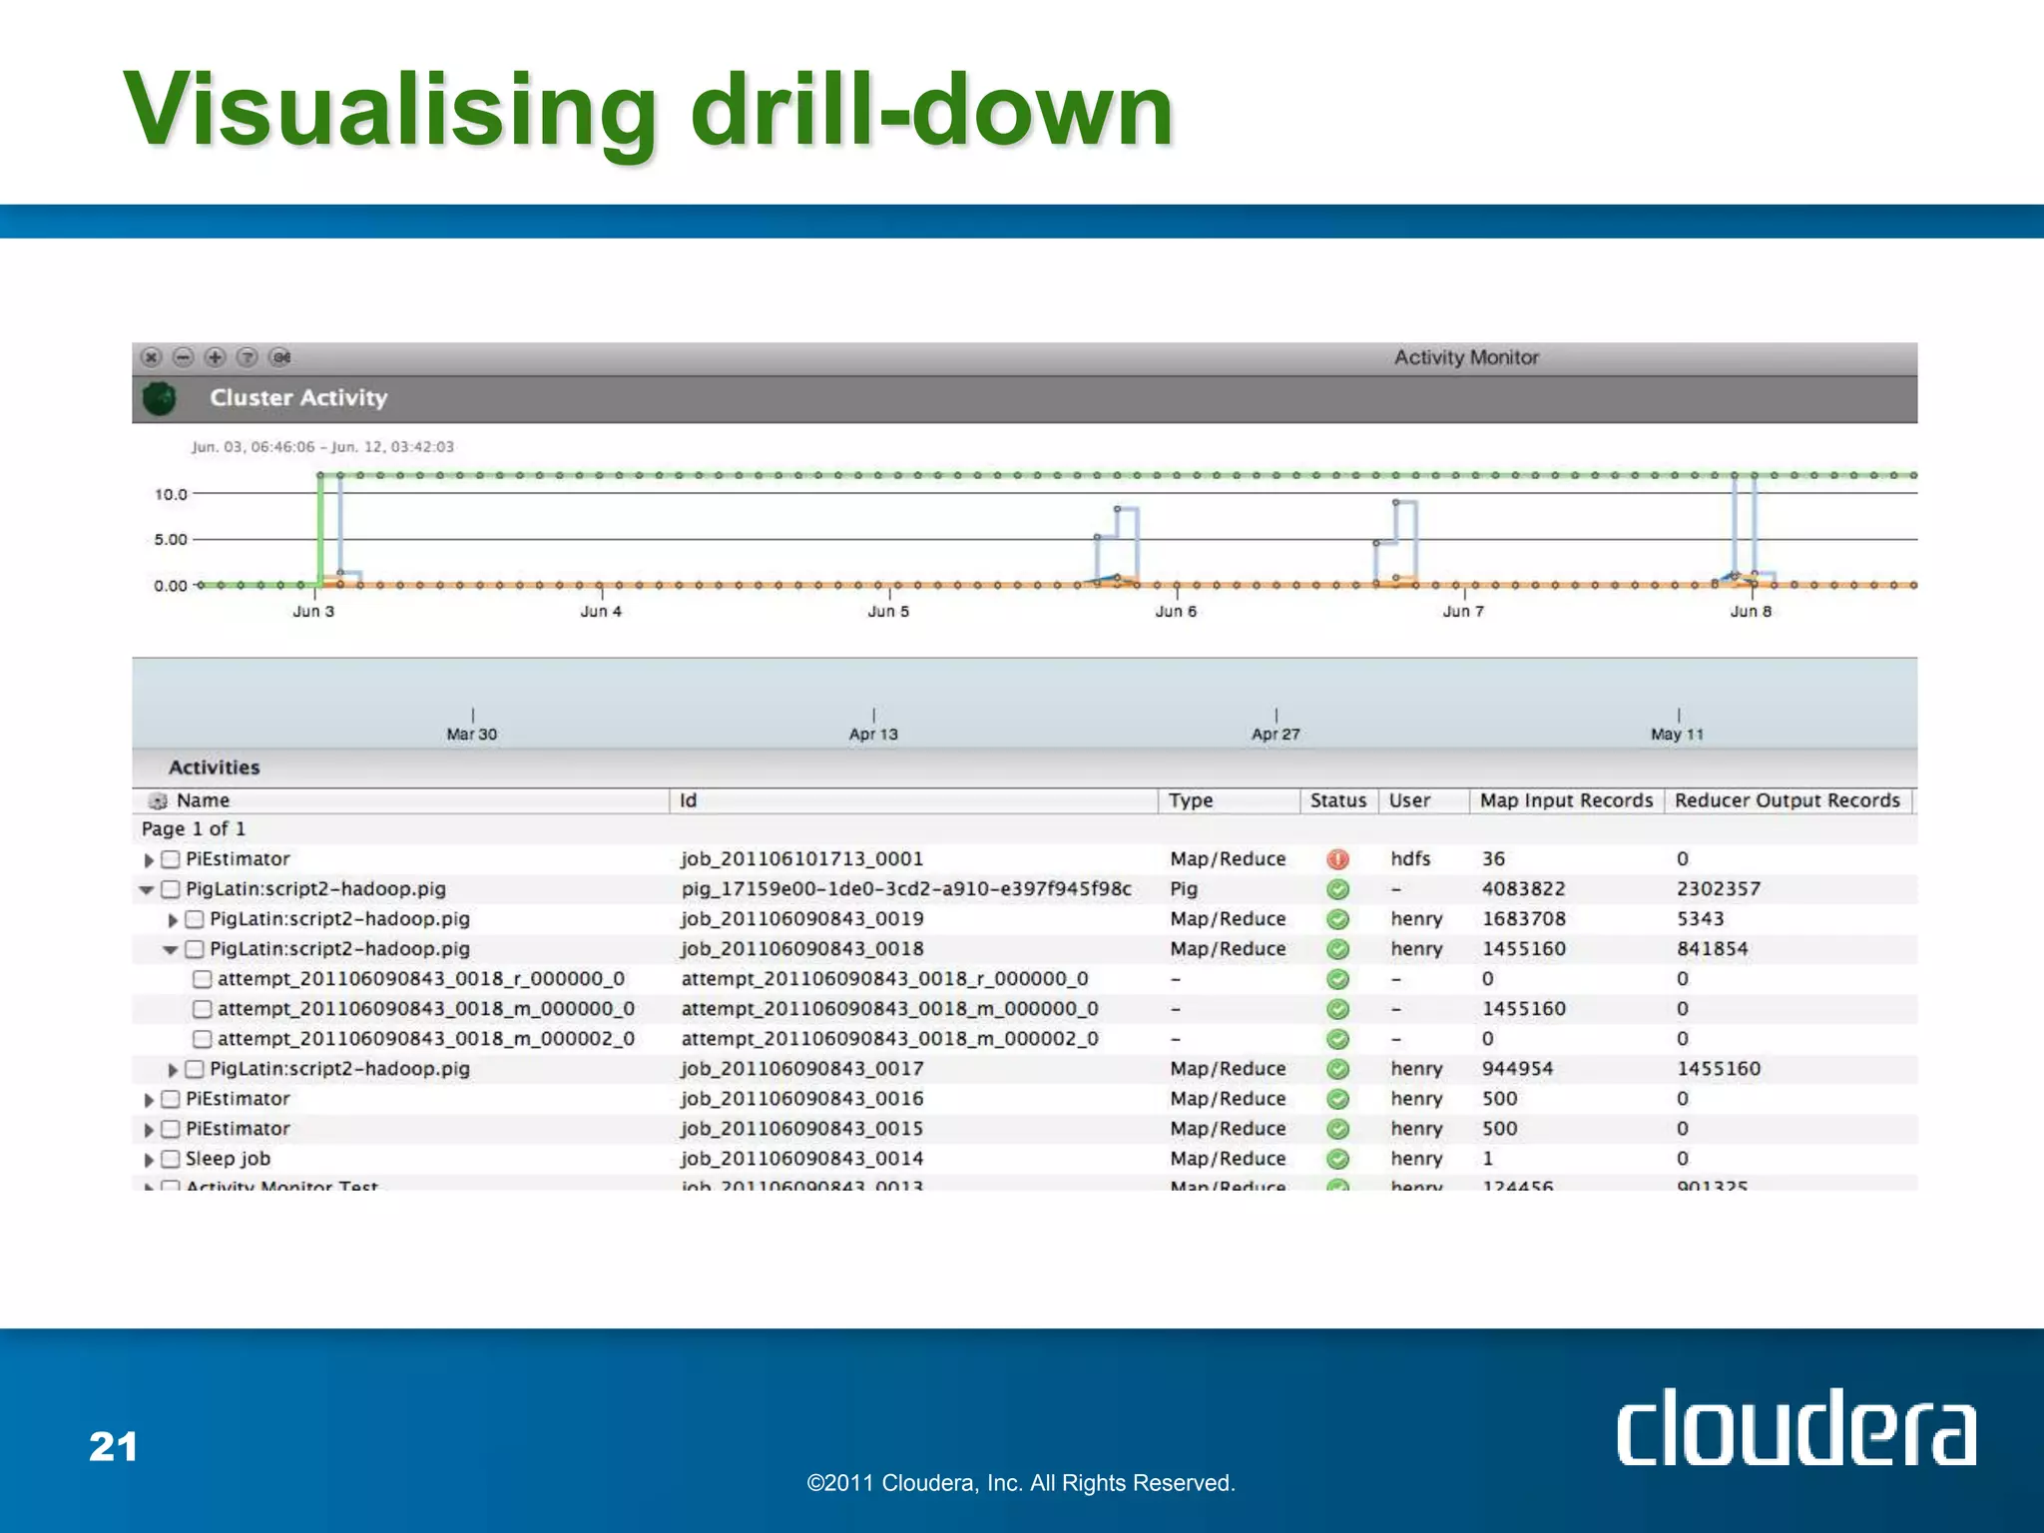This screenshot has width=2044, height=1533.
Task: Click green status icon in the Pig type row
Action: point(1338,889)
